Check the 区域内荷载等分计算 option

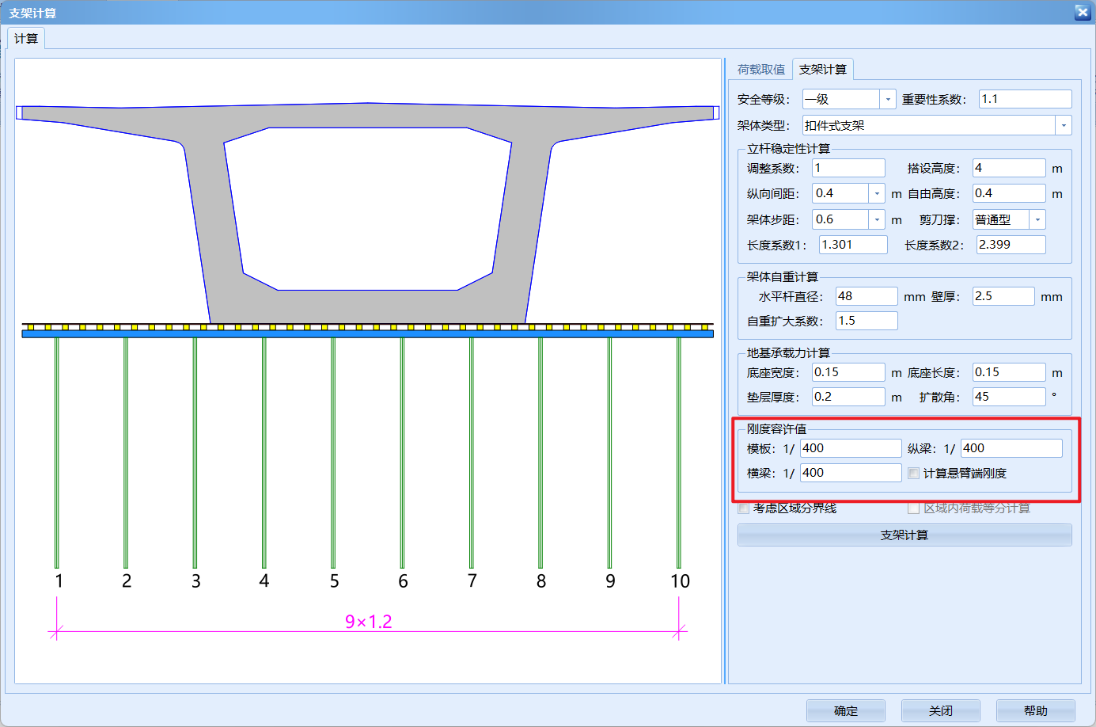click(914, 508)
